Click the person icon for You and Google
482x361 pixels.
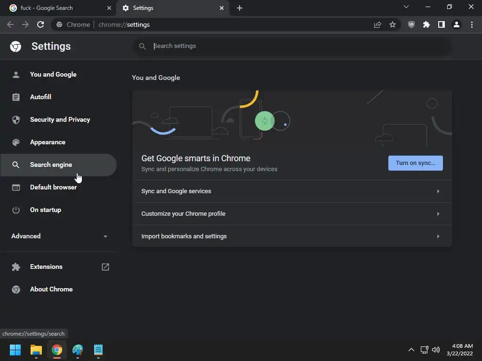point(16,75)
